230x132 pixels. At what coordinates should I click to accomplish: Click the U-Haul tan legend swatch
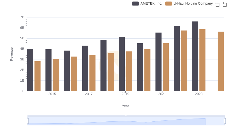tap(168, 3)
